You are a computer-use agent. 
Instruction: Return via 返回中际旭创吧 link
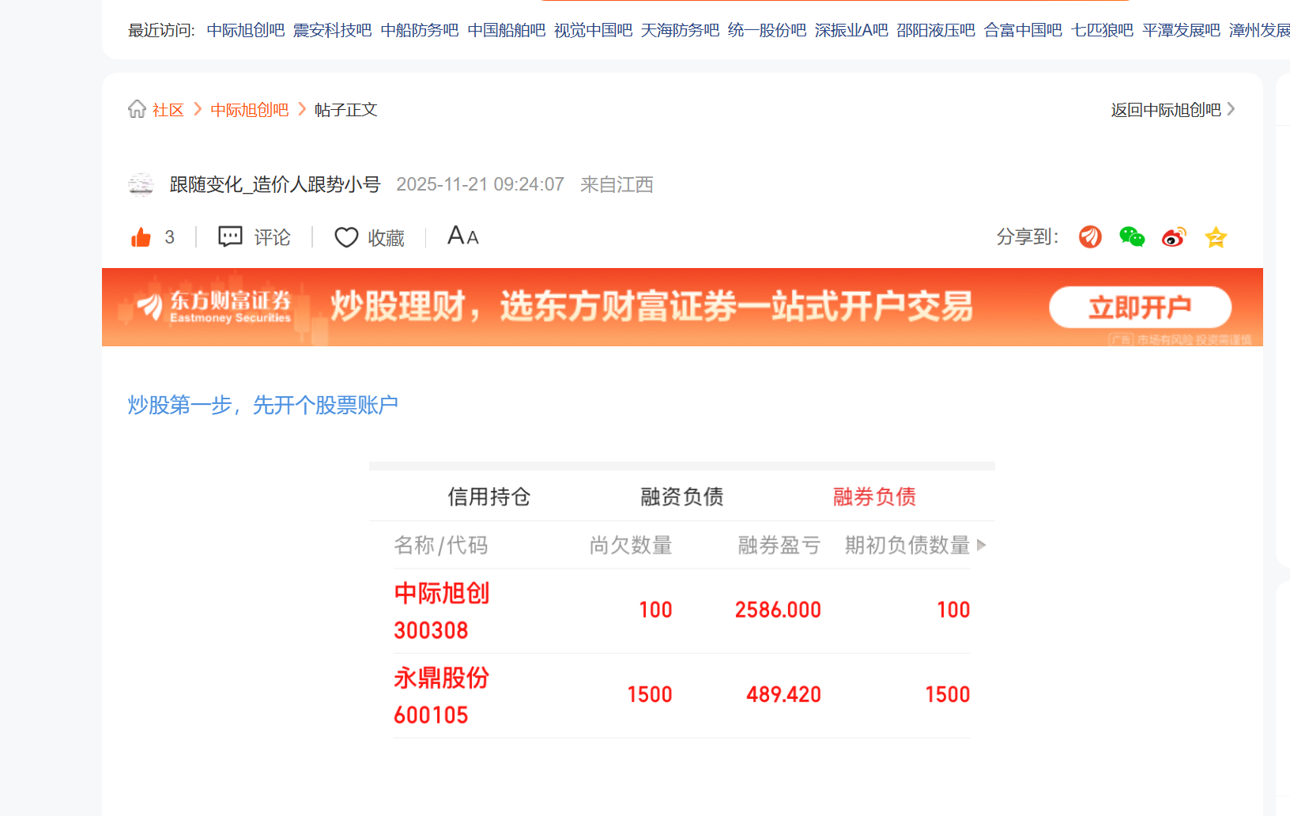pyautogui.click(x=1173, y=110)
